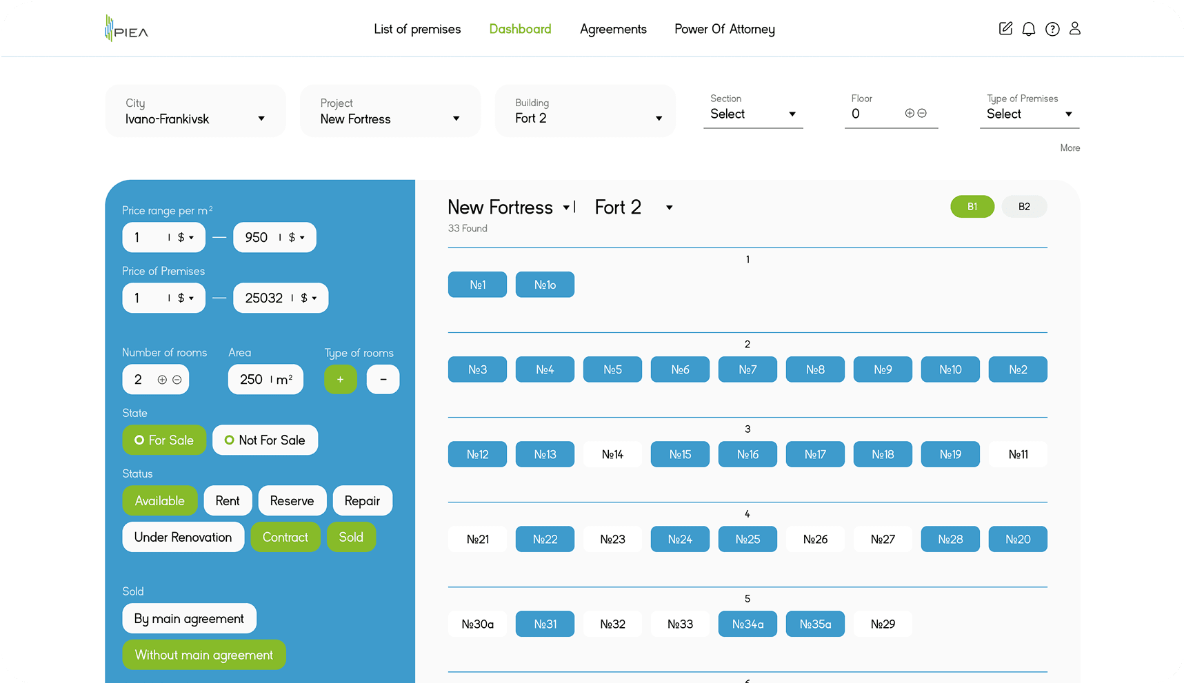Open the edit/compose icon in header

[x=1005, y=29]
